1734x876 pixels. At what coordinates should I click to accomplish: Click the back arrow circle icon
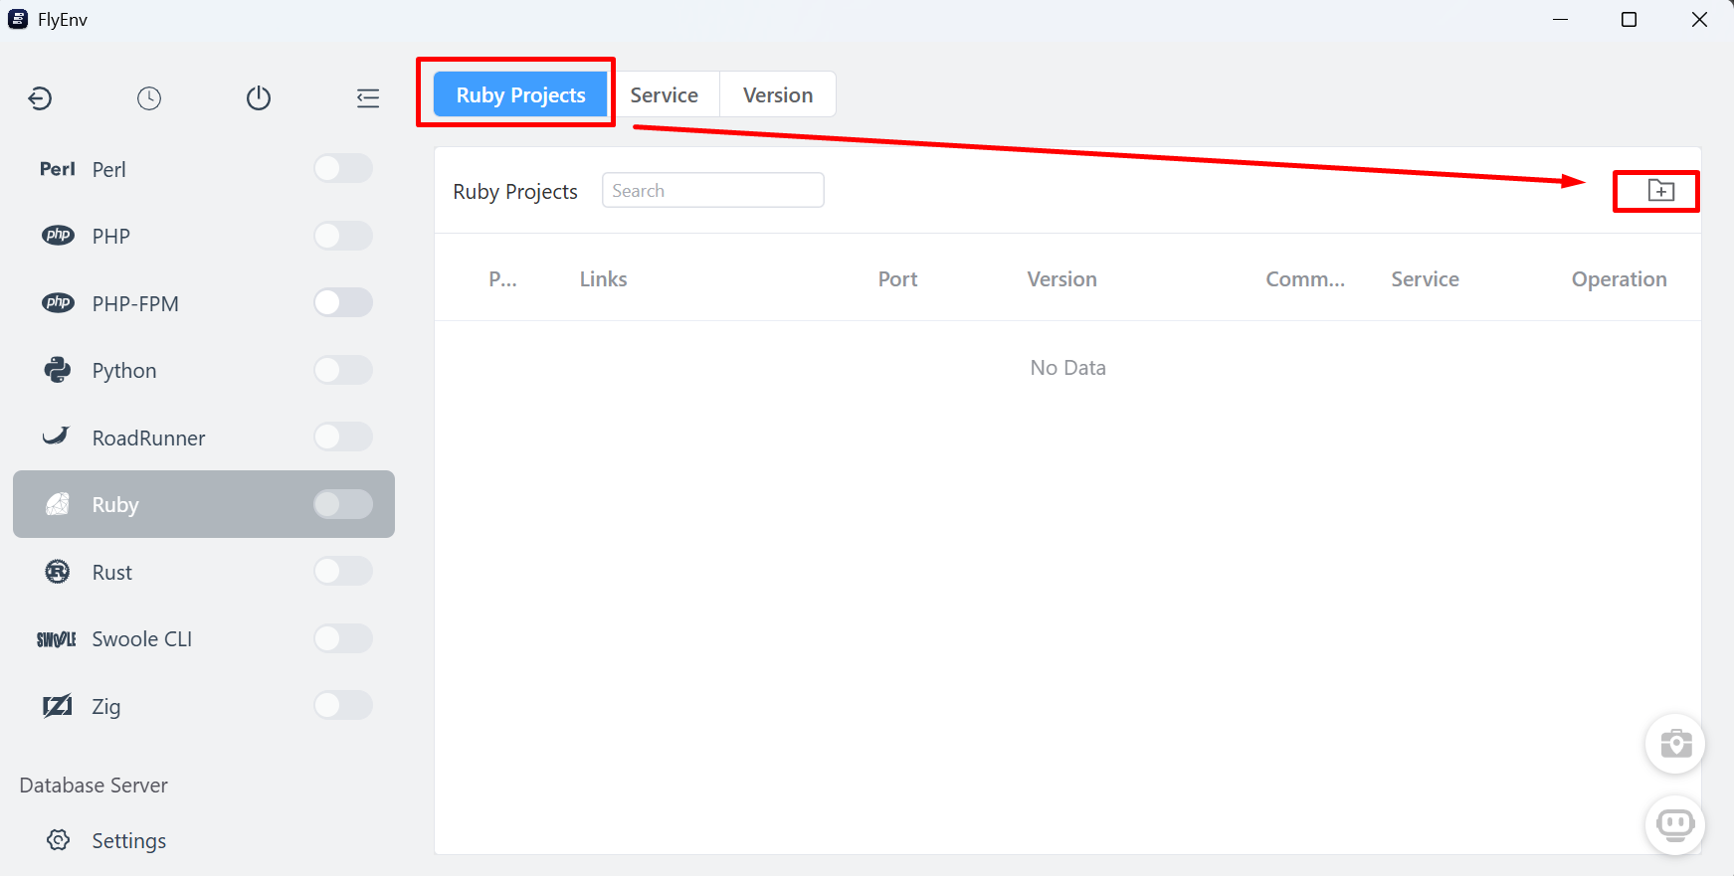(40, 97)
